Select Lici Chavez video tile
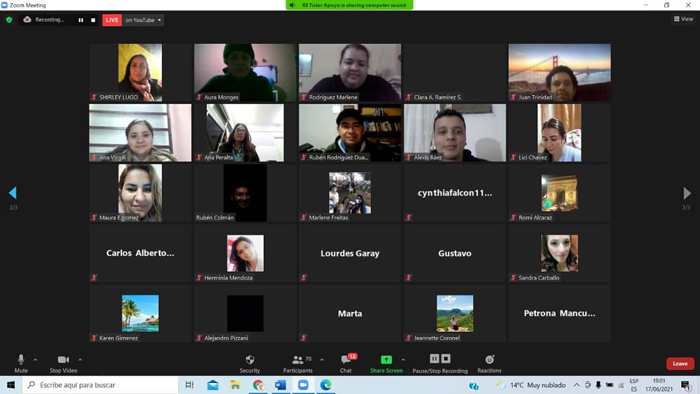Image resolution: width=700 pixels, height=394 pixels. [559, 133]
